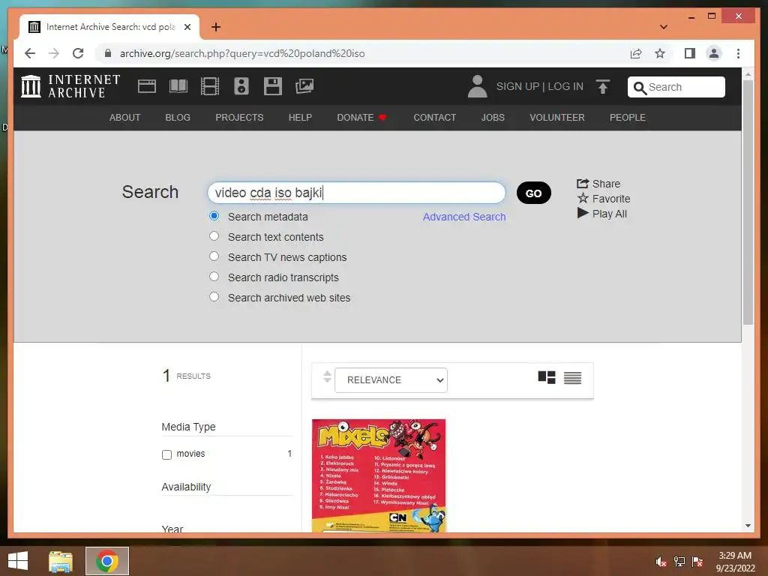Click muted volume tray icon
768x576 pixels.
[x=661, y=562]
